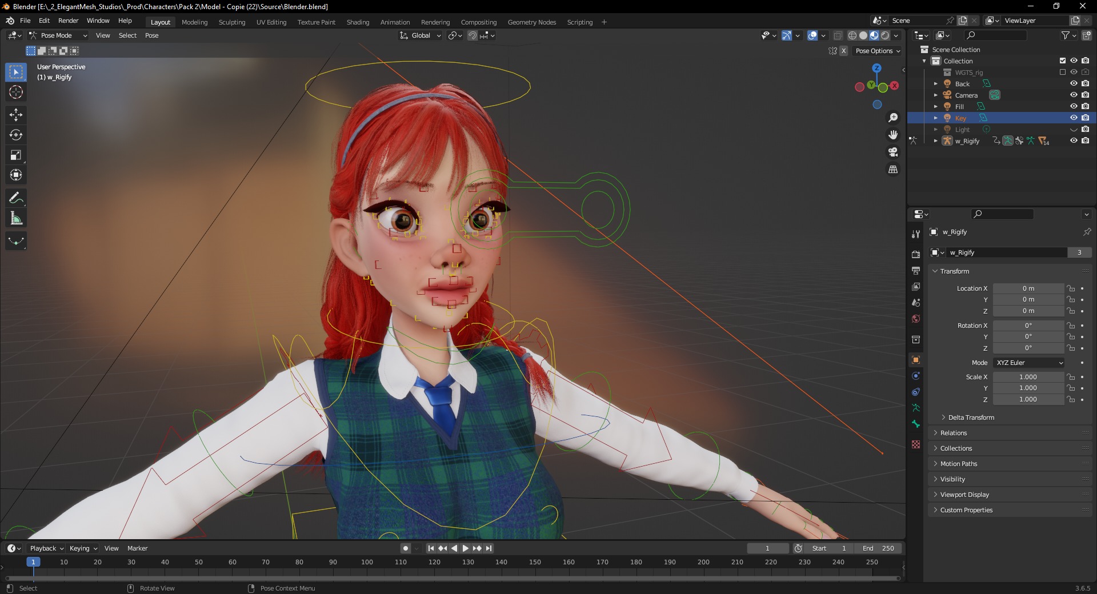The image size is (1097, 594).
Task: Disable Camera object in renders
Action: coord(1086,95)
